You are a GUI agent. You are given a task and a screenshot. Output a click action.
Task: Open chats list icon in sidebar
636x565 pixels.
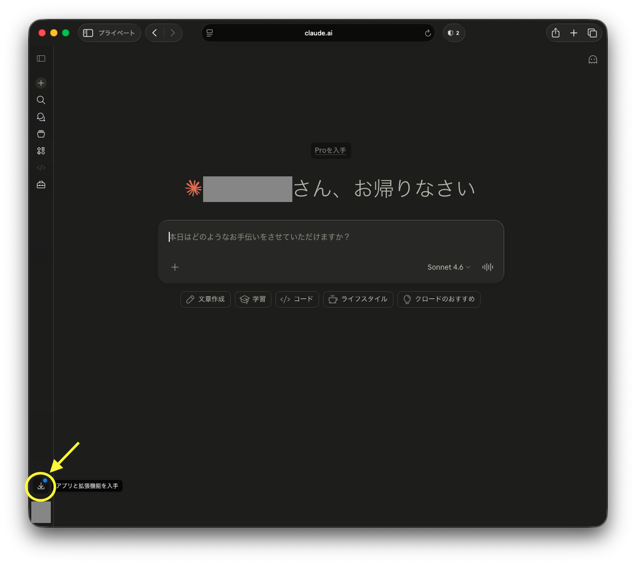[41, 117]
